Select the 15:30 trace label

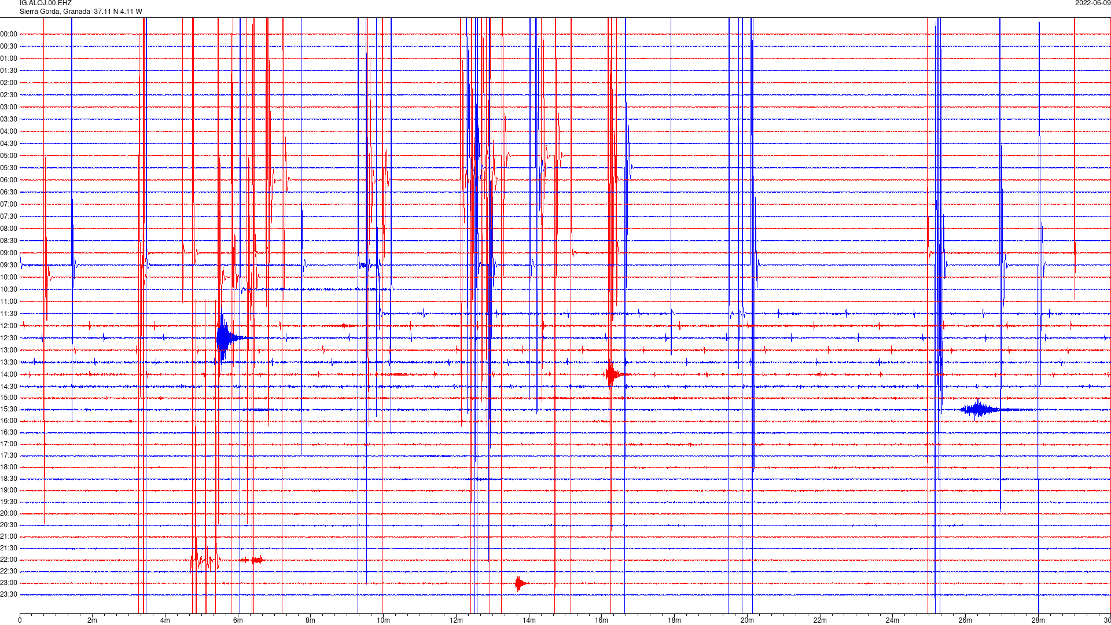(9, 409)
